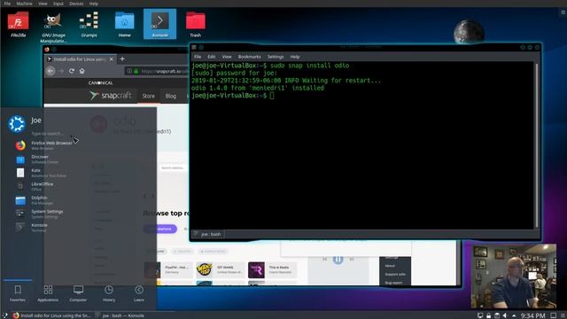567x319 pixels.
Task: Click Firefox reload button
Action: point(71,71)
